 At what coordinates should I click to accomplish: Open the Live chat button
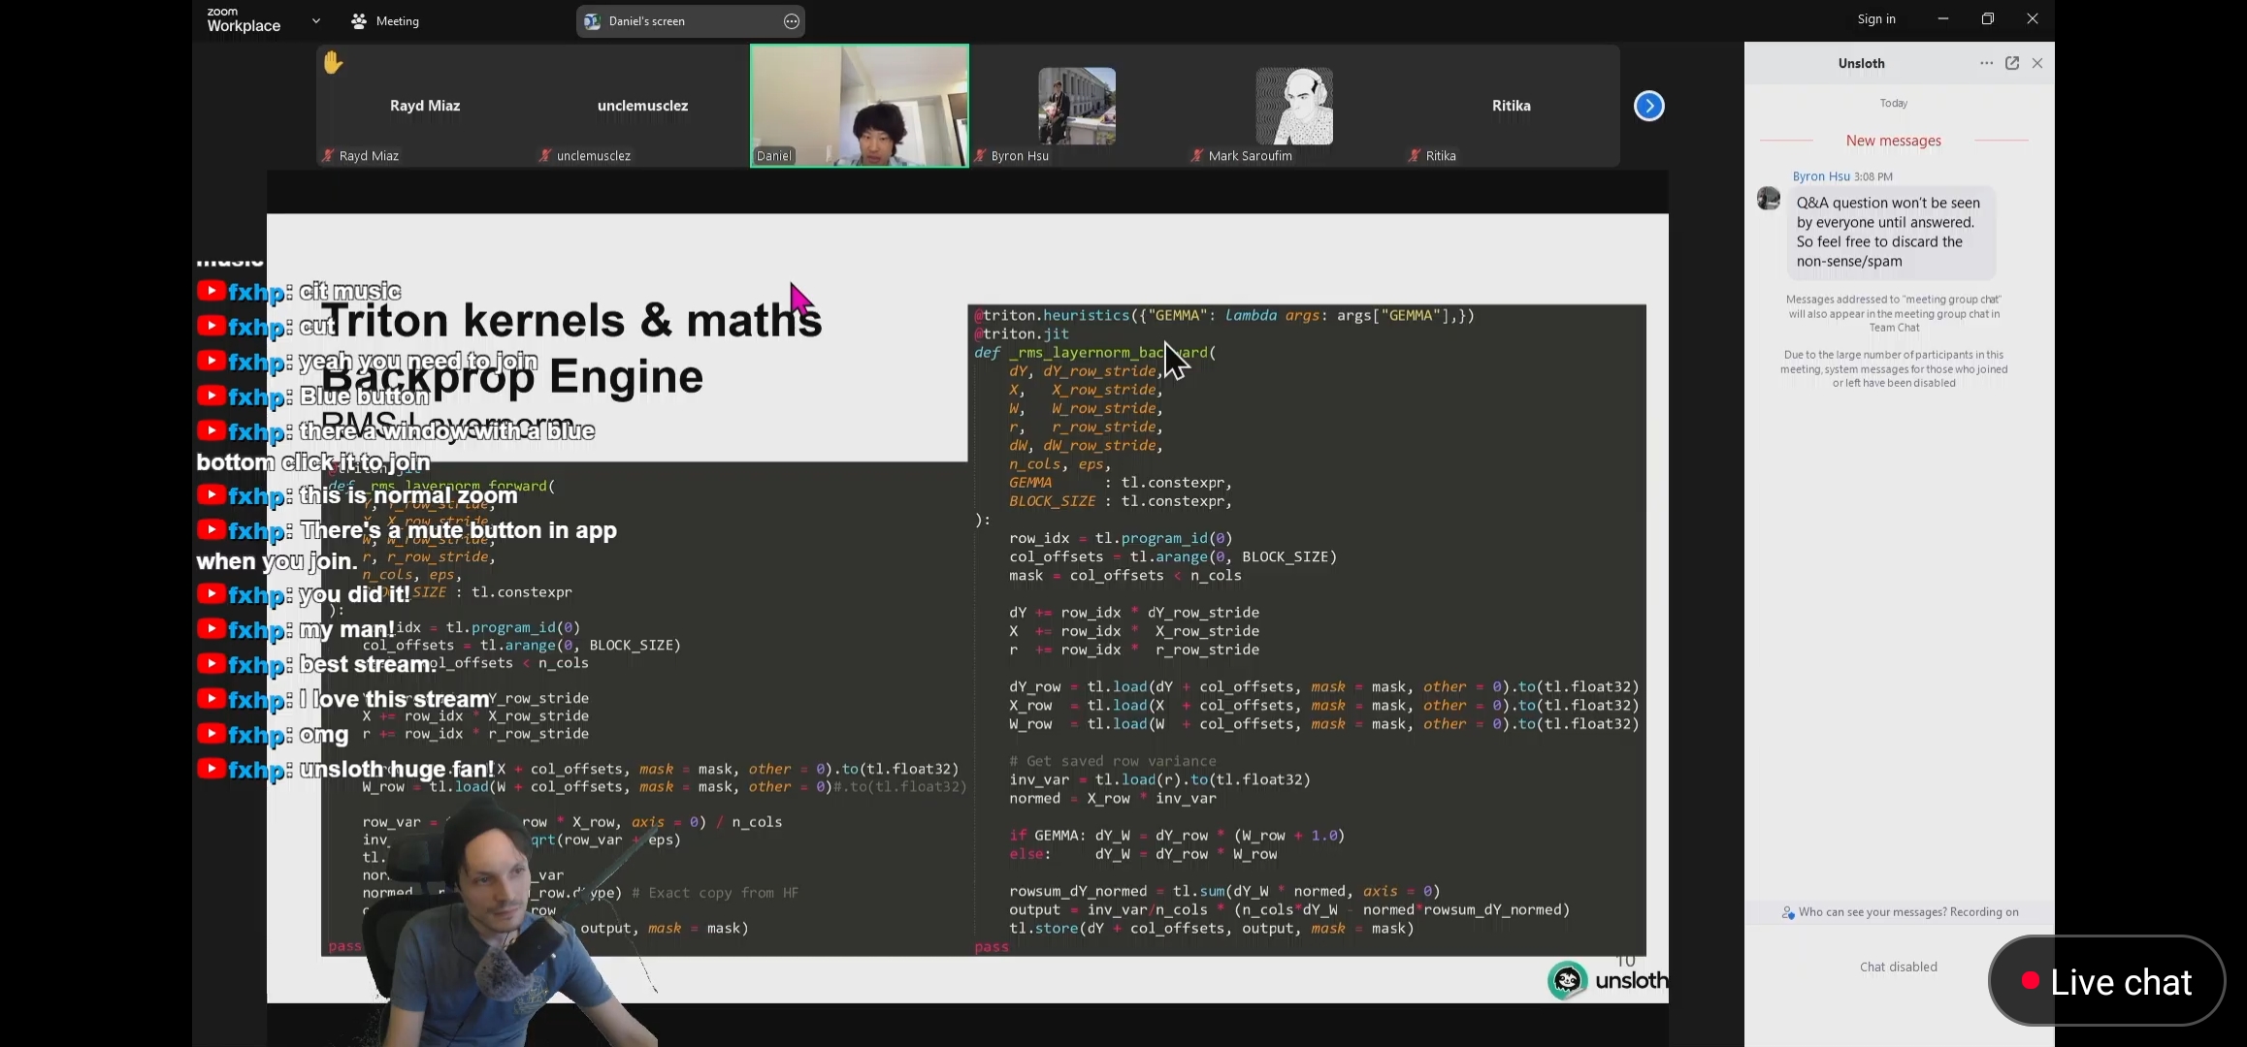coord(2105,981)
